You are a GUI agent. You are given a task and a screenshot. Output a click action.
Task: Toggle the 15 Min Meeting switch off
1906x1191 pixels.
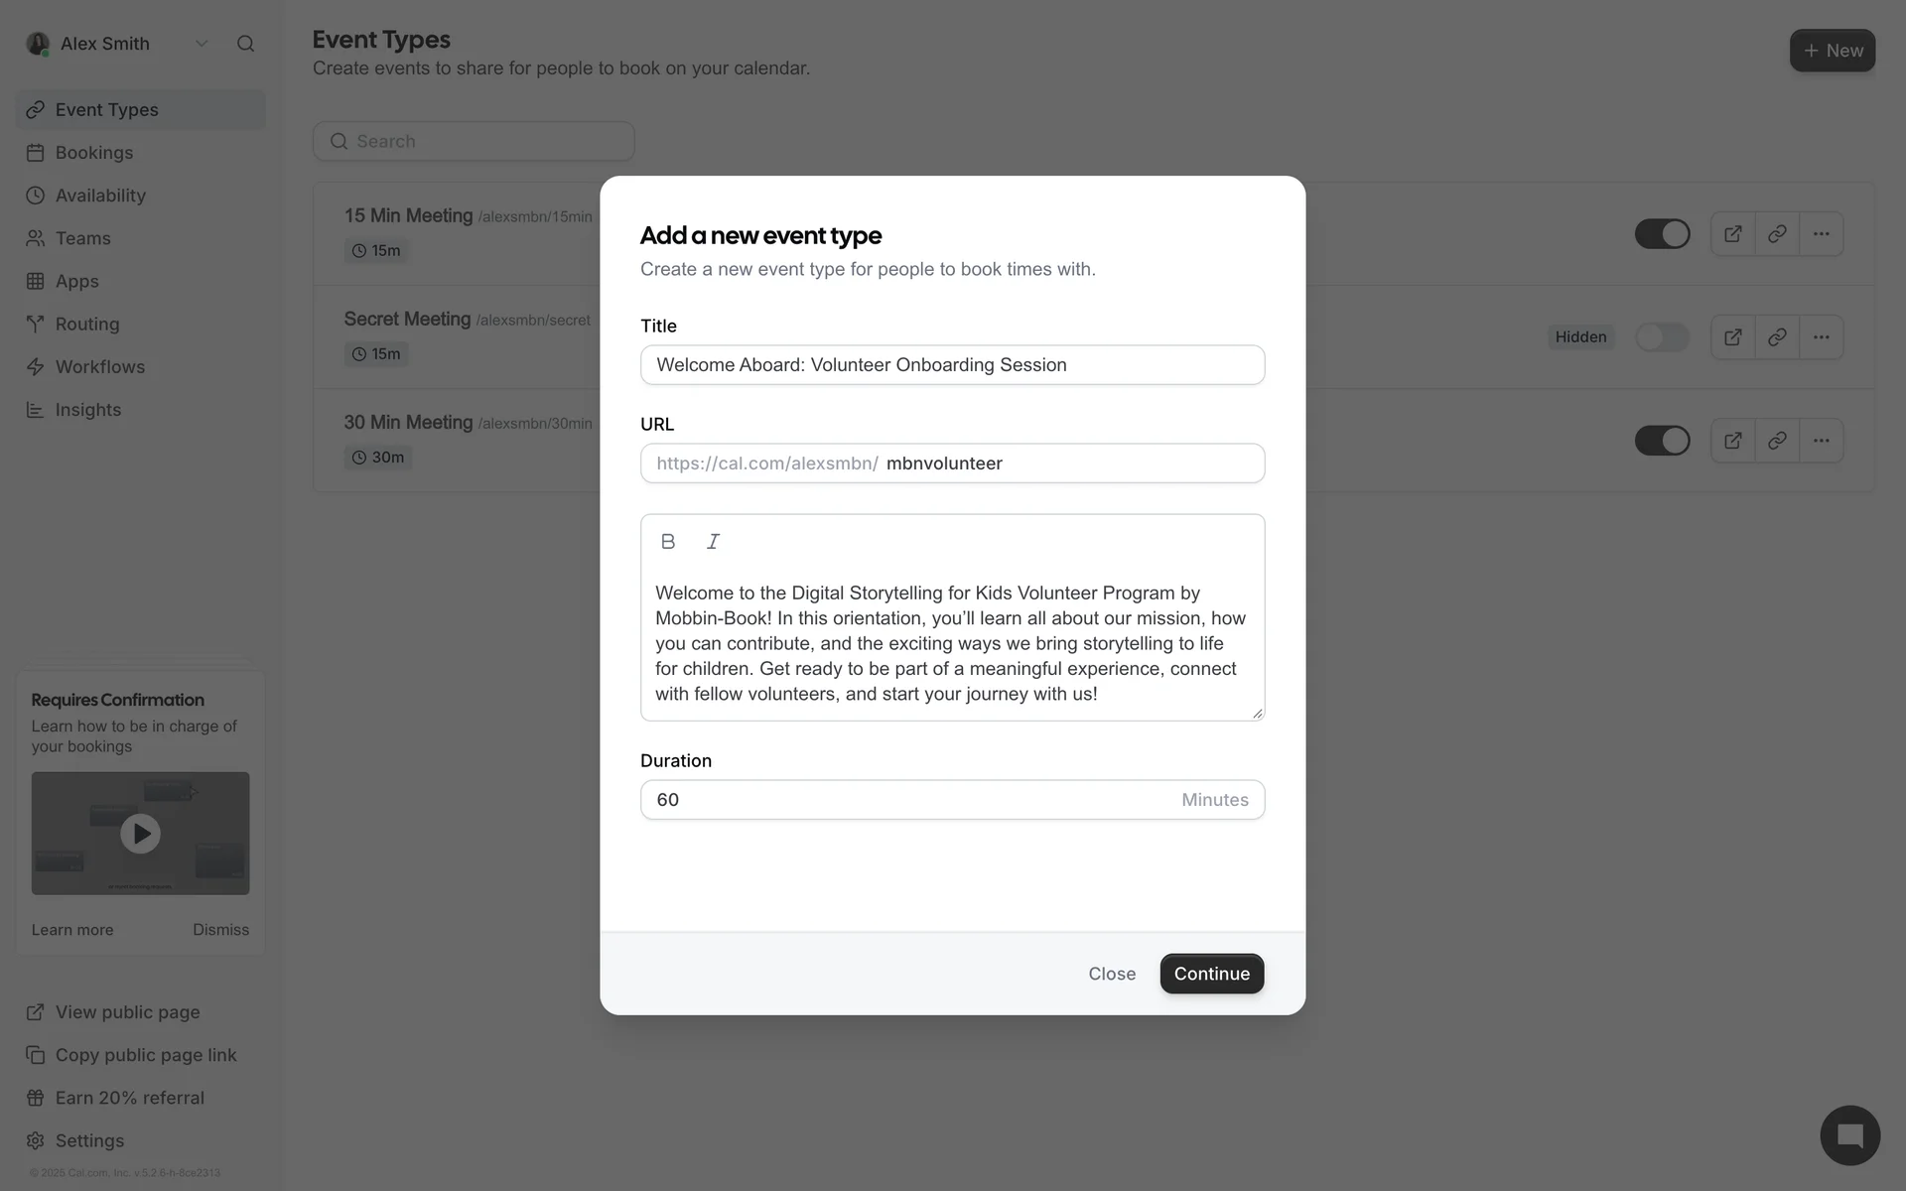pyautogui.click(x=1662, y=234)
